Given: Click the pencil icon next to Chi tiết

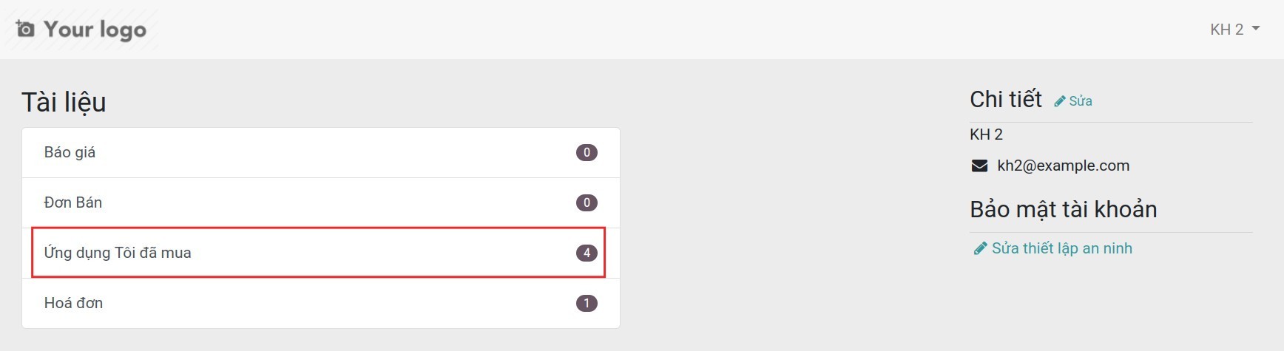Looking at the screenshot, I should (x=1060, y=101).
